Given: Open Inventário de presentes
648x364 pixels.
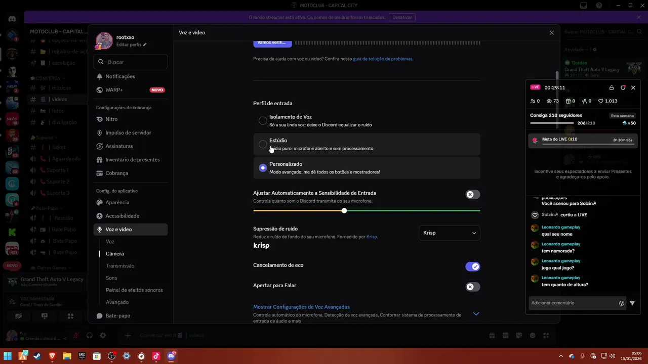Looking at the screenshot, I should click(x=131, y=160).
